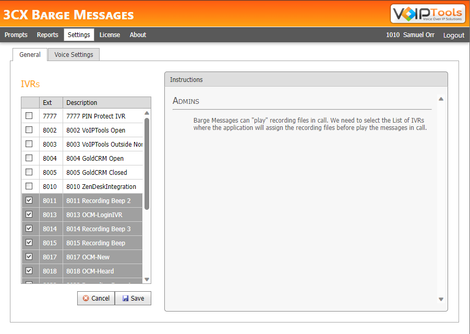This screenshot has height=334, width=470.
Task: Uncheck the 8014 Recording Beep 3 checkbox
Action: coord(29,228)
